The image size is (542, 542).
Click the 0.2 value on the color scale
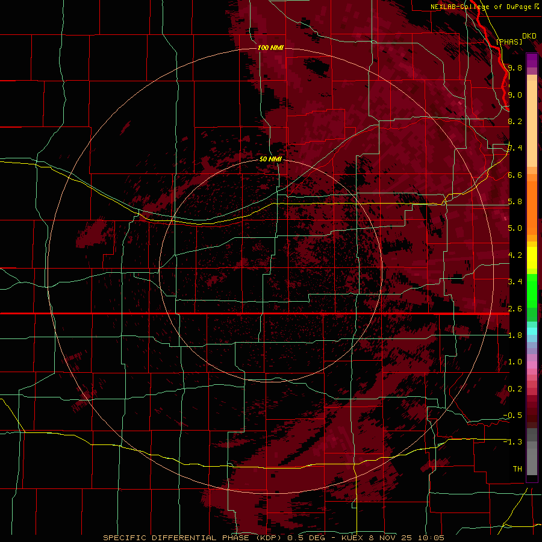pyautogui.click(x=515, y=388)
